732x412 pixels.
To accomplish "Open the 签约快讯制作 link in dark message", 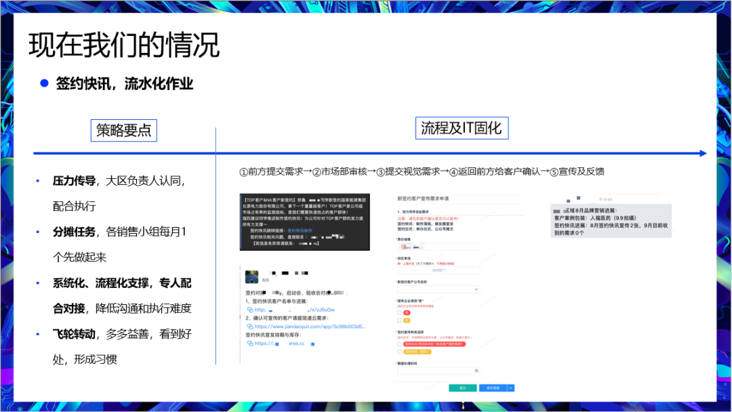I will (x=300, y=230).
